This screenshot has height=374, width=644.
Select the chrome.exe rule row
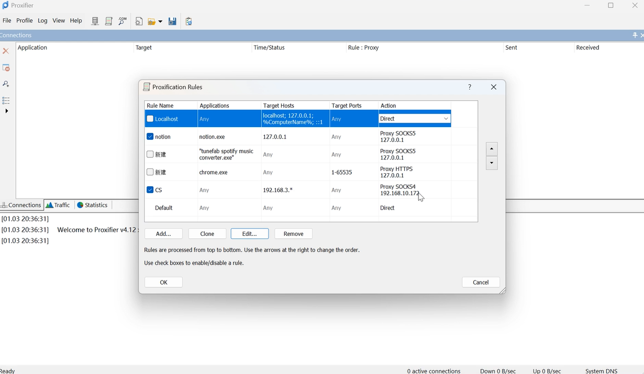(x=213, y=172)
